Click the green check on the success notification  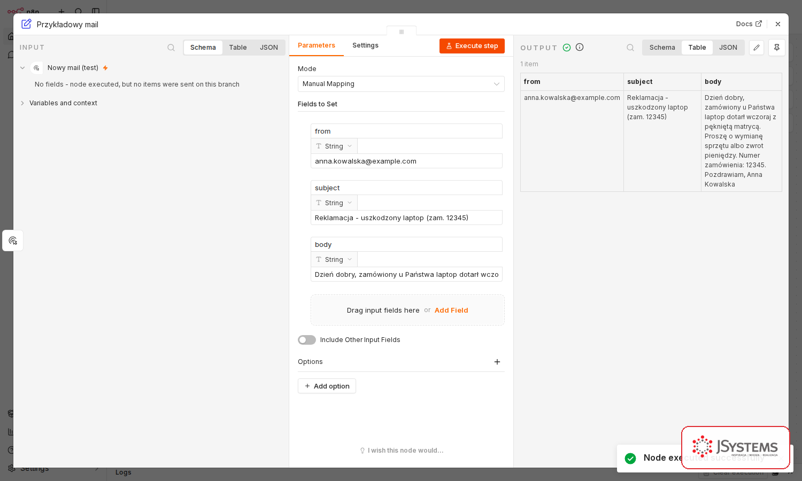[630, 459]
